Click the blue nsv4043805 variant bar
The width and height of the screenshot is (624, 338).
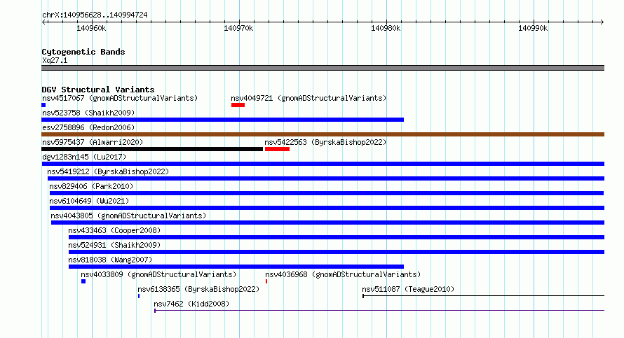click(327, 223)
